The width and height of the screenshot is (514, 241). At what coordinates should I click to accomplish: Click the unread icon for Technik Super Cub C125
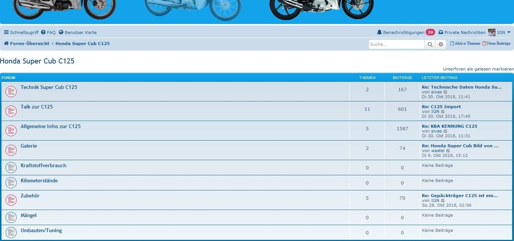tap(11, 92)
